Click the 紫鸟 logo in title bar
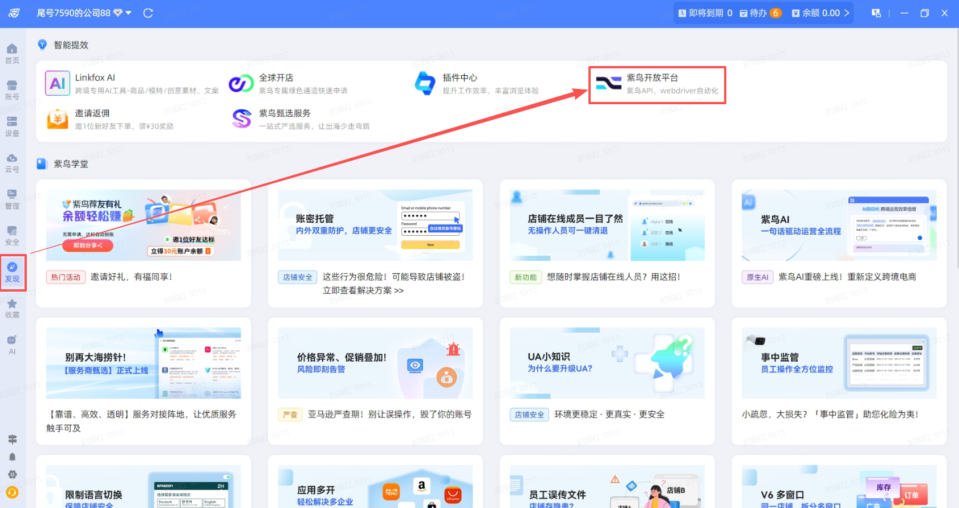The image size is (959, 508). (14, 13)
